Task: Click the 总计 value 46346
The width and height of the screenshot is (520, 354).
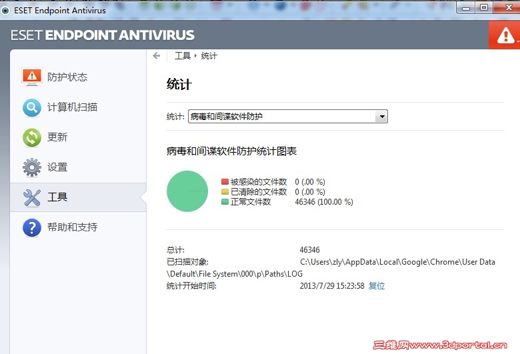Action: [310, 250]
